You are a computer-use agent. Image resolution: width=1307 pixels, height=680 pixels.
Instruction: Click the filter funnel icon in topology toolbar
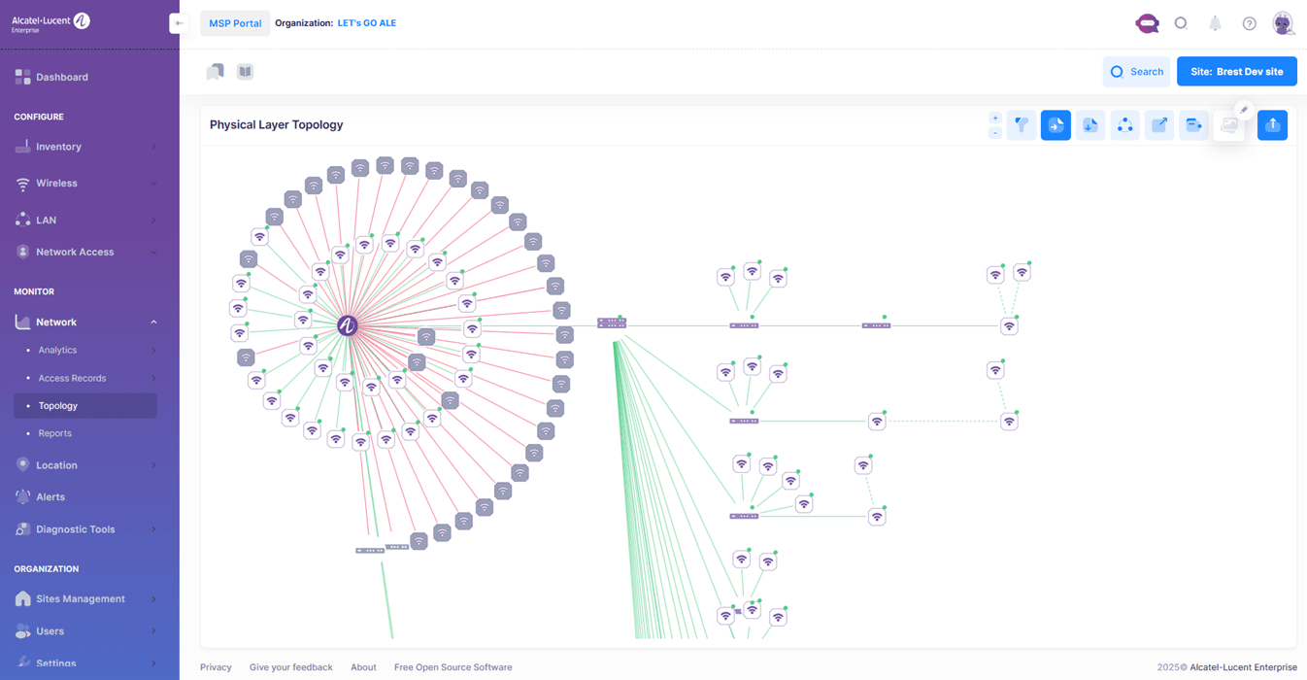tap(1021, 125)
